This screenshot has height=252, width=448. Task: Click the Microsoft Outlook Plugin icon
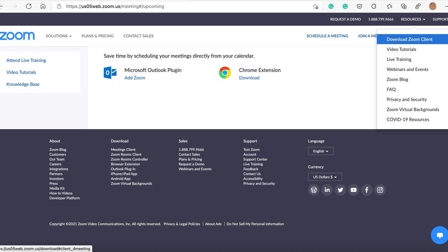click(110, 73)
